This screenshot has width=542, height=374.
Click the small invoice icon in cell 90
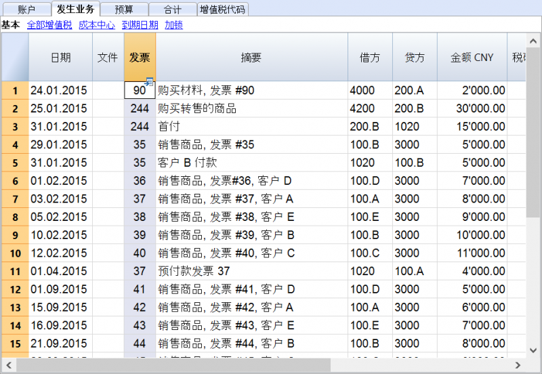[x=149, y=82]
